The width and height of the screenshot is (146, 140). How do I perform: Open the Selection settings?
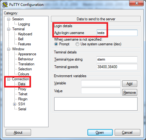[x=25, y=69]
